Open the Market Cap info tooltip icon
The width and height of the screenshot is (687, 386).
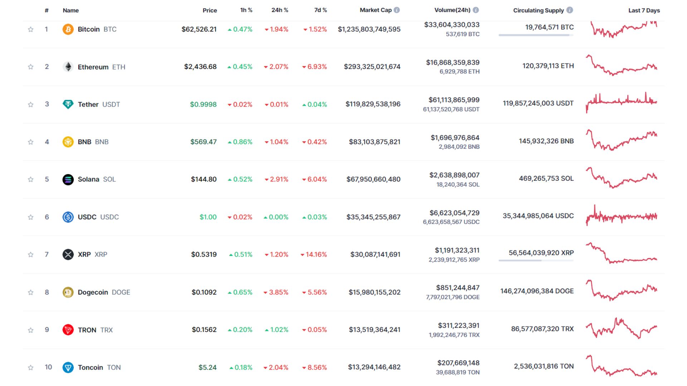396,10
